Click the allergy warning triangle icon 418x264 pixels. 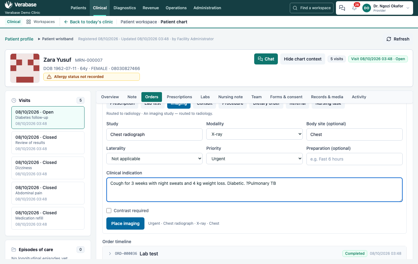click(x=49, y=77)
